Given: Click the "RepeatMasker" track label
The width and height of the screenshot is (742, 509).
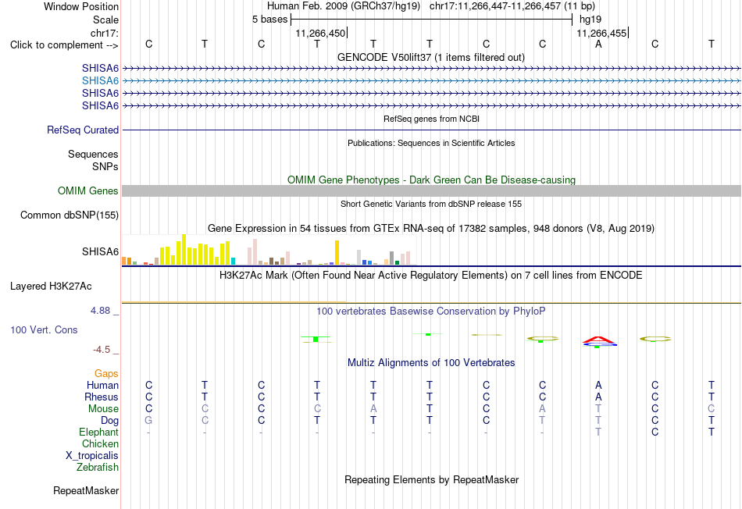Looking at the screenshot, I should (x=86, y=490).
